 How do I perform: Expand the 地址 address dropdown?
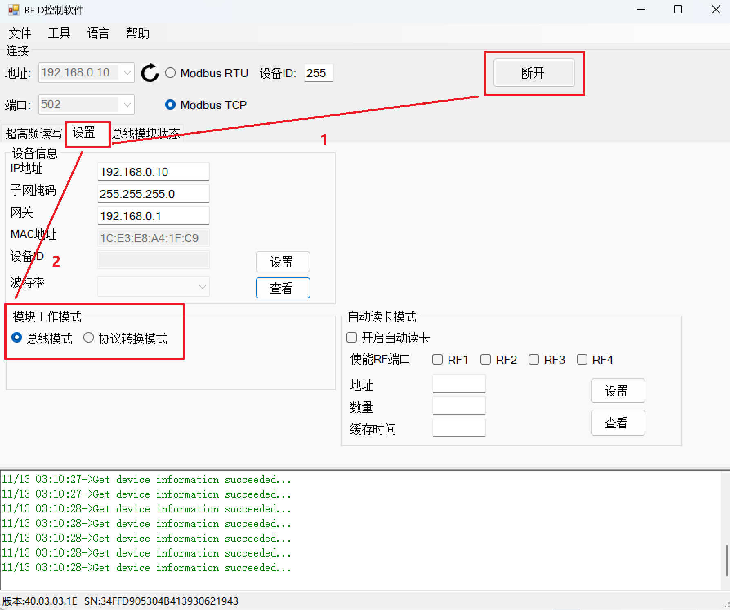pos(127,73)
